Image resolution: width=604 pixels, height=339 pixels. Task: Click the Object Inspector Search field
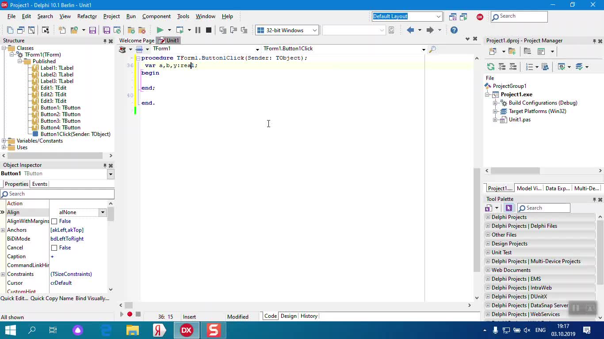tap(57, 194)
